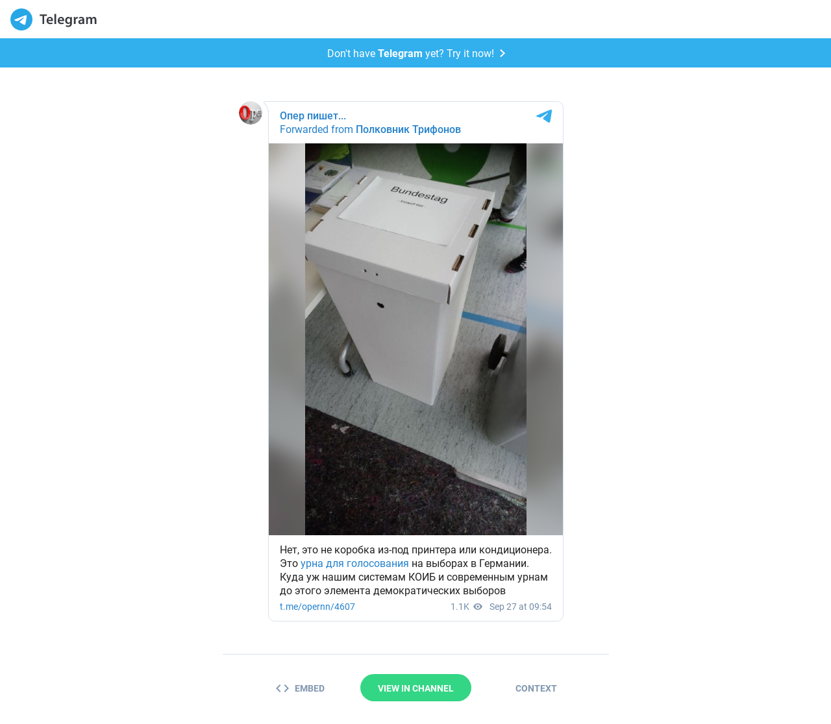Click the Forwarded from label text
Image resolution: width=831 pixels, height=724 pixels.
tap(316, 129)
